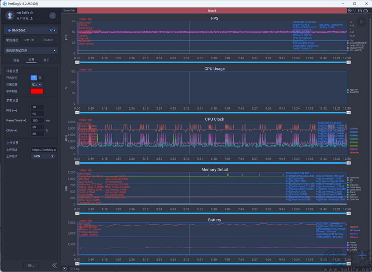372x272 pixels.
Task: Turn floating window off with 关 button
Action: coord(40,77)
